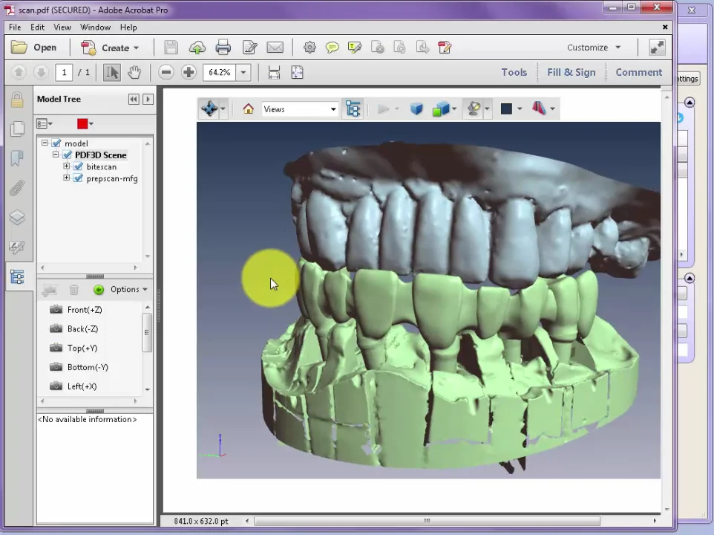
Task: Click the Fit one full page icon
Action: coord(297,73)
